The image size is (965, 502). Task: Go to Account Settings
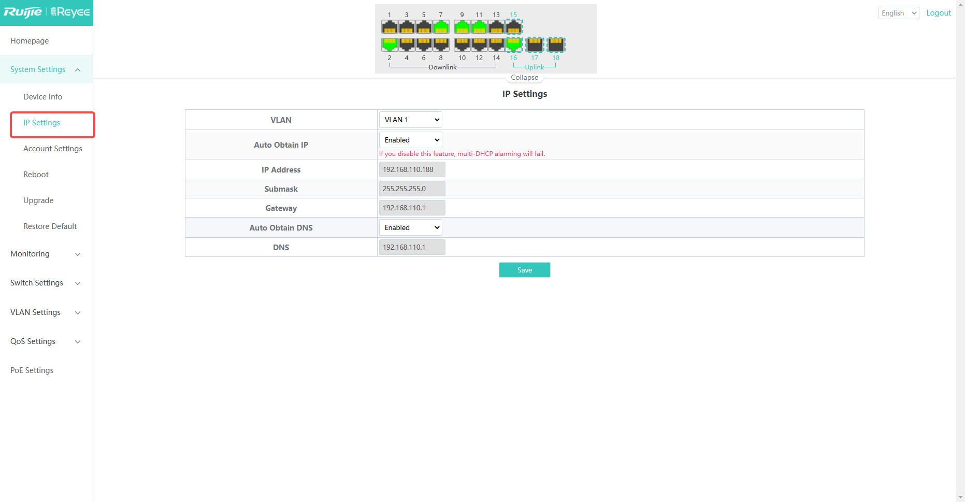pyautogui.click(x=52, y=149)
